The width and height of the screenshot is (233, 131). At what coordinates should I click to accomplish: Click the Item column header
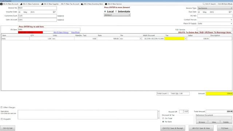15,36
